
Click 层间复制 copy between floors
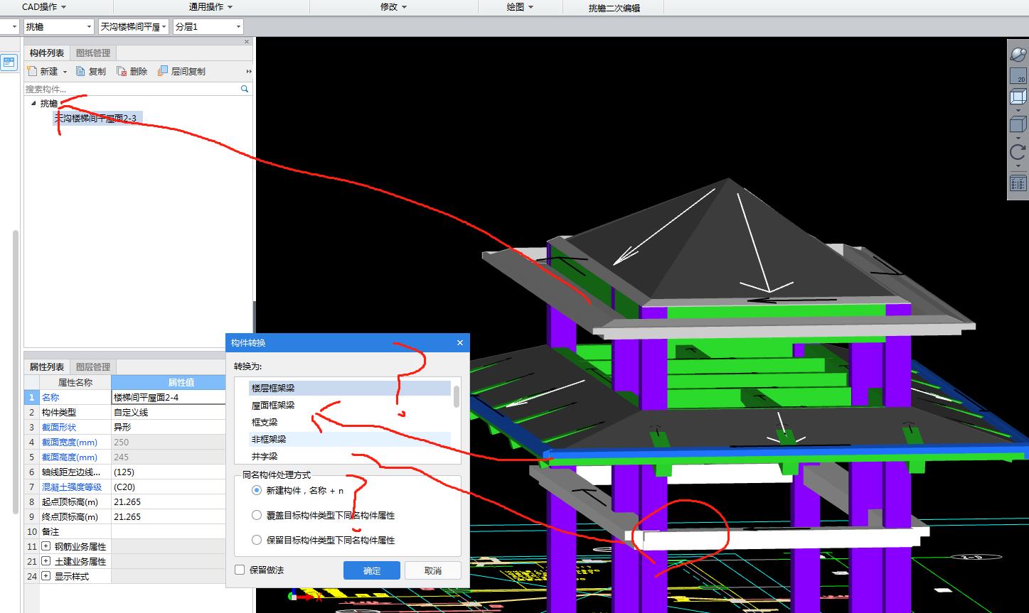(x=181, y=71)
